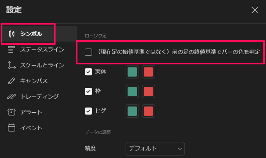Viewport: 266px width, 158px height.
Task: Switch to the ステータスライン tab
Action: pyautogui.click(x=38, y=50)
